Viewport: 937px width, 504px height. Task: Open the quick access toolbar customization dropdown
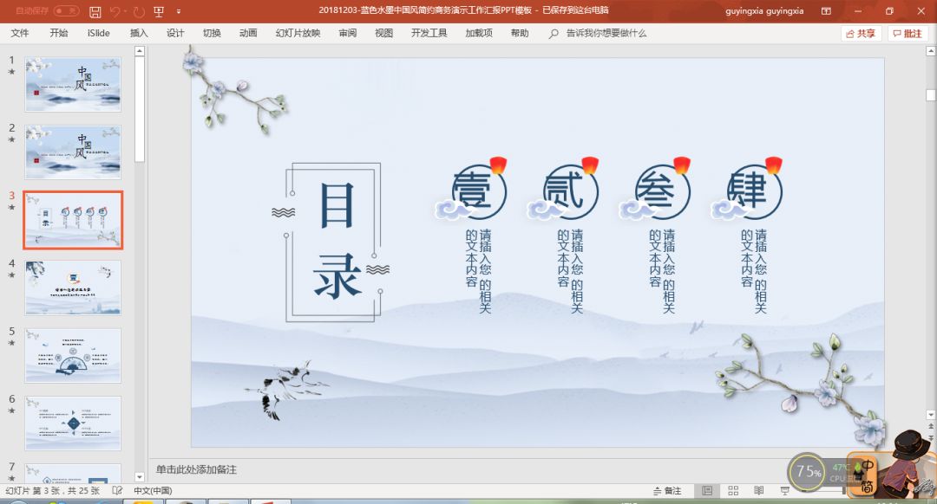point(179,11)
